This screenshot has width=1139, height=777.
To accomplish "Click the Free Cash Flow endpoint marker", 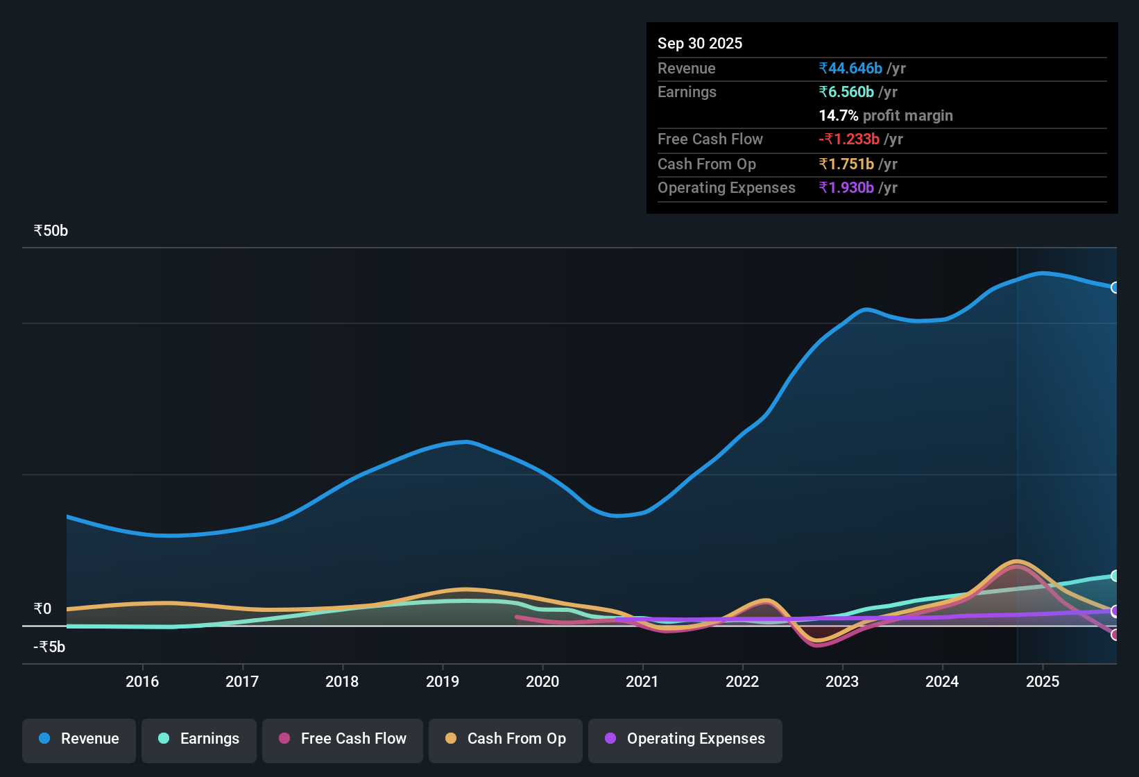I will [x=1116, y=635].
